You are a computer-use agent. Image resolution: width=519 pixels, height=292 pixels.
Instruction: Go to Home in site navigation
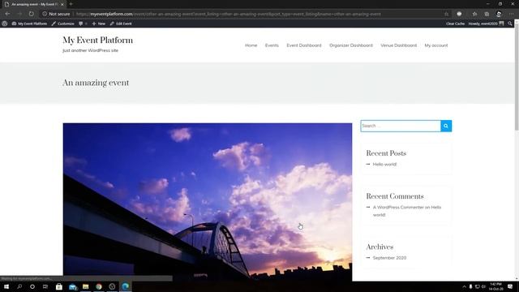point(251,45)
